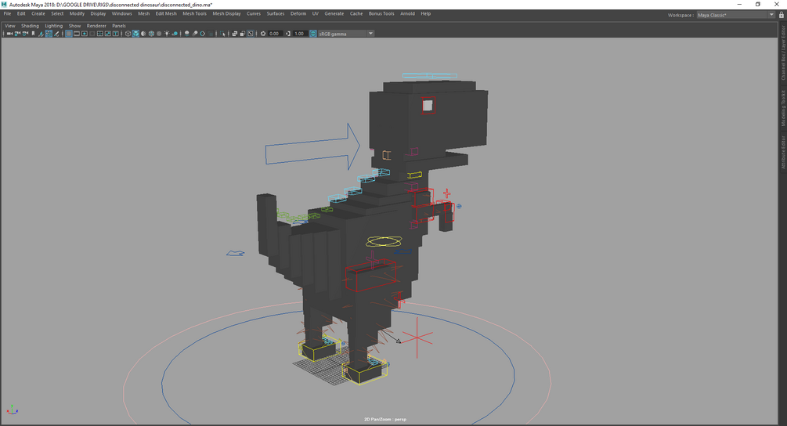
Task: Toggle smooth shade all icon
Action: 135,34
